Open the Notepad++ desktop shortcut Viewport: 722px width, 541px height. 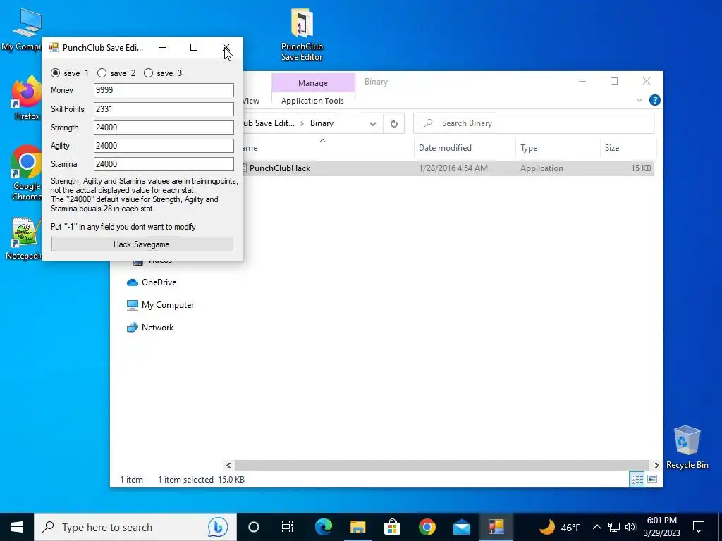pos(24,239)
